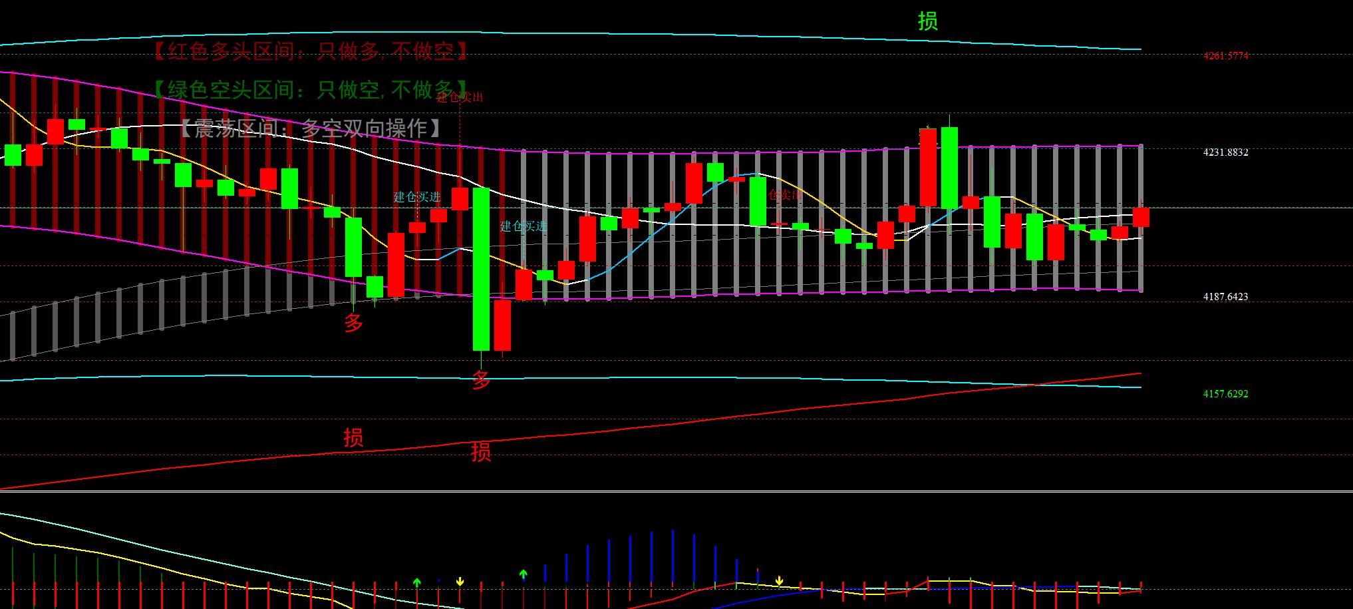The image size is (1353, 609).
Task: Click the first green up arrow in indicator panel
Action: tap(417, 582)
